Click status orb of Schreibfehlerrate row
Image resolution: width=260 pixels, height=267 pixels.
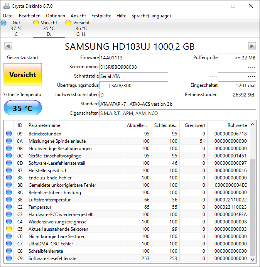9,251
